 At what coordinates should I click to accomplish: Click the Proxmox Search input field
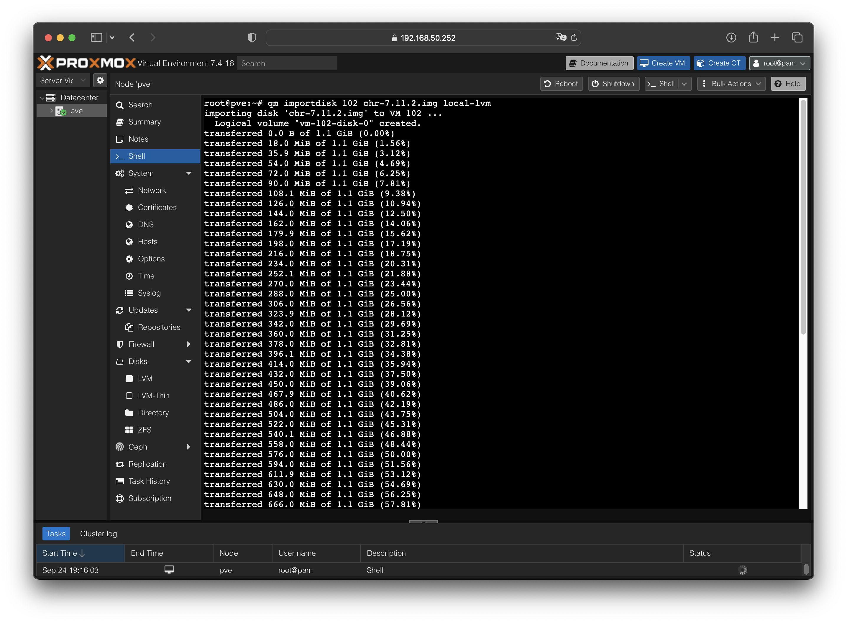(x=287, y=63)
